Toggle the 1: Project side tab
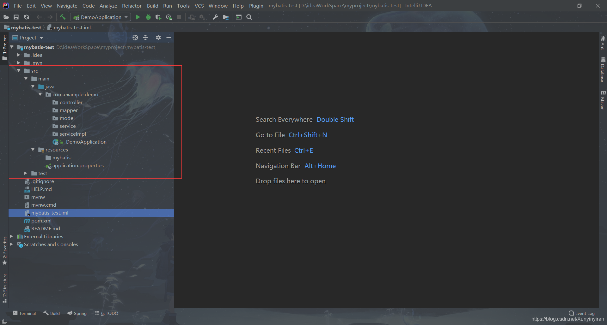607x325 pixels. click(x=4, y=48)
